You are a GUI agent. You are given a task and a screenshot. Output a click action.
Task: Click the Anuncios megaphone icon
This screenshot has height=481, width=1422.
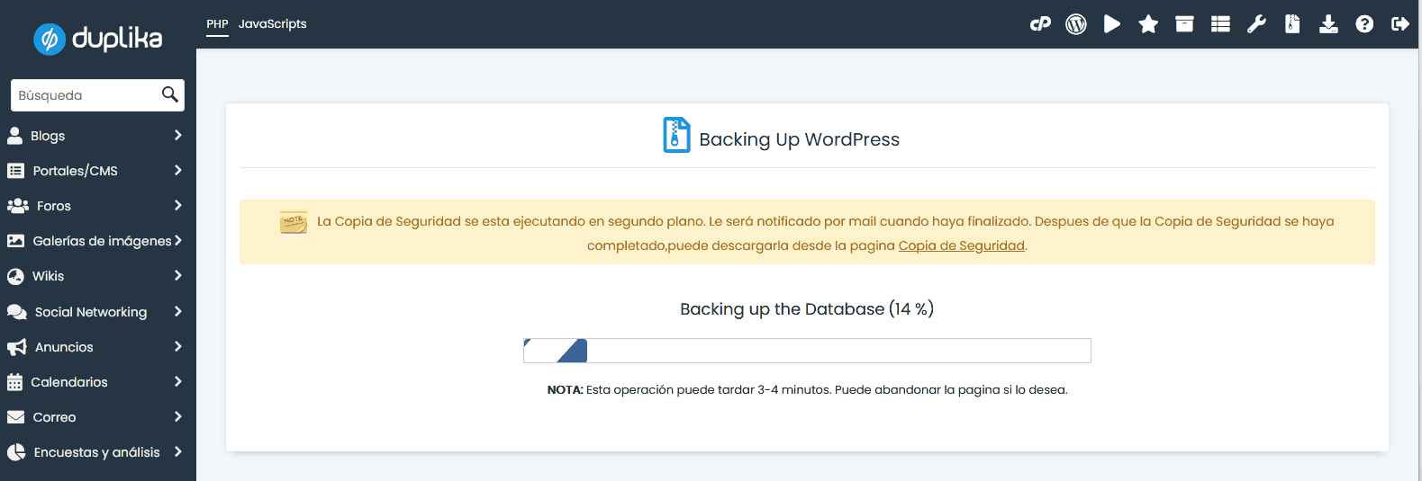(16, 347)
